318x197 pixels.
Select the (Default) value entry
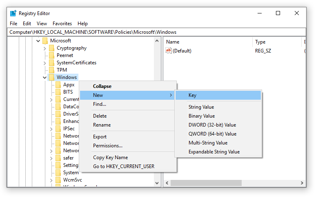click(x=182, y=51)
